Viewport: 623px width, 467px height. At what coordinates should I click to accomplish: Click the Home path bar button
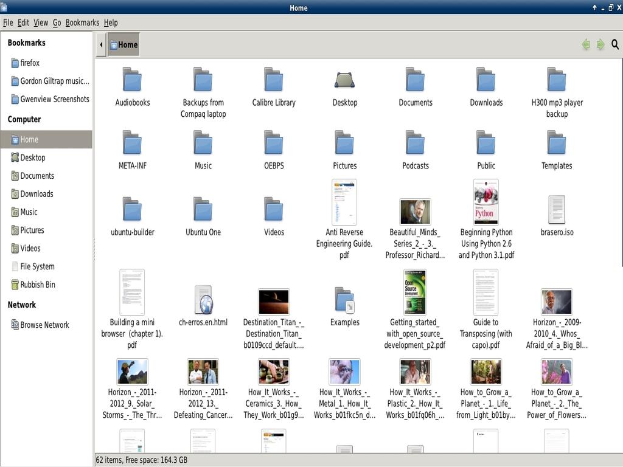(x=124, y=44)
